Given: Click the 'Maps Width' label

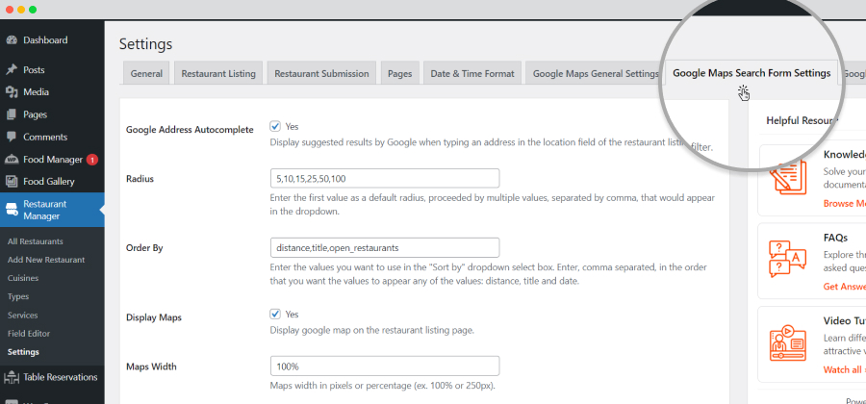Looking at the screenshot, I should [151, 366].
